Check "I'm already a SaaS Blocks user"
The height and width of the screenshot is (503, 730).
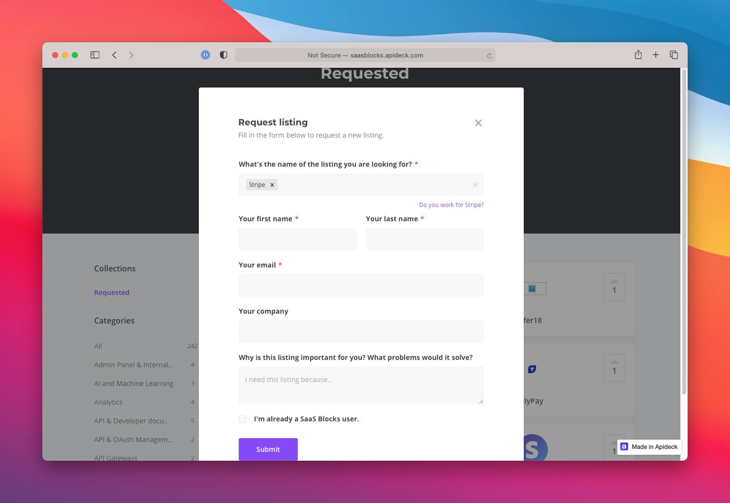pos(243,419)
